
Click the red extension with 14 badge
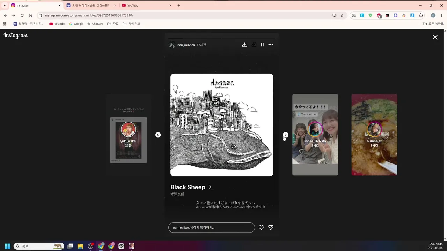point(379,16)
